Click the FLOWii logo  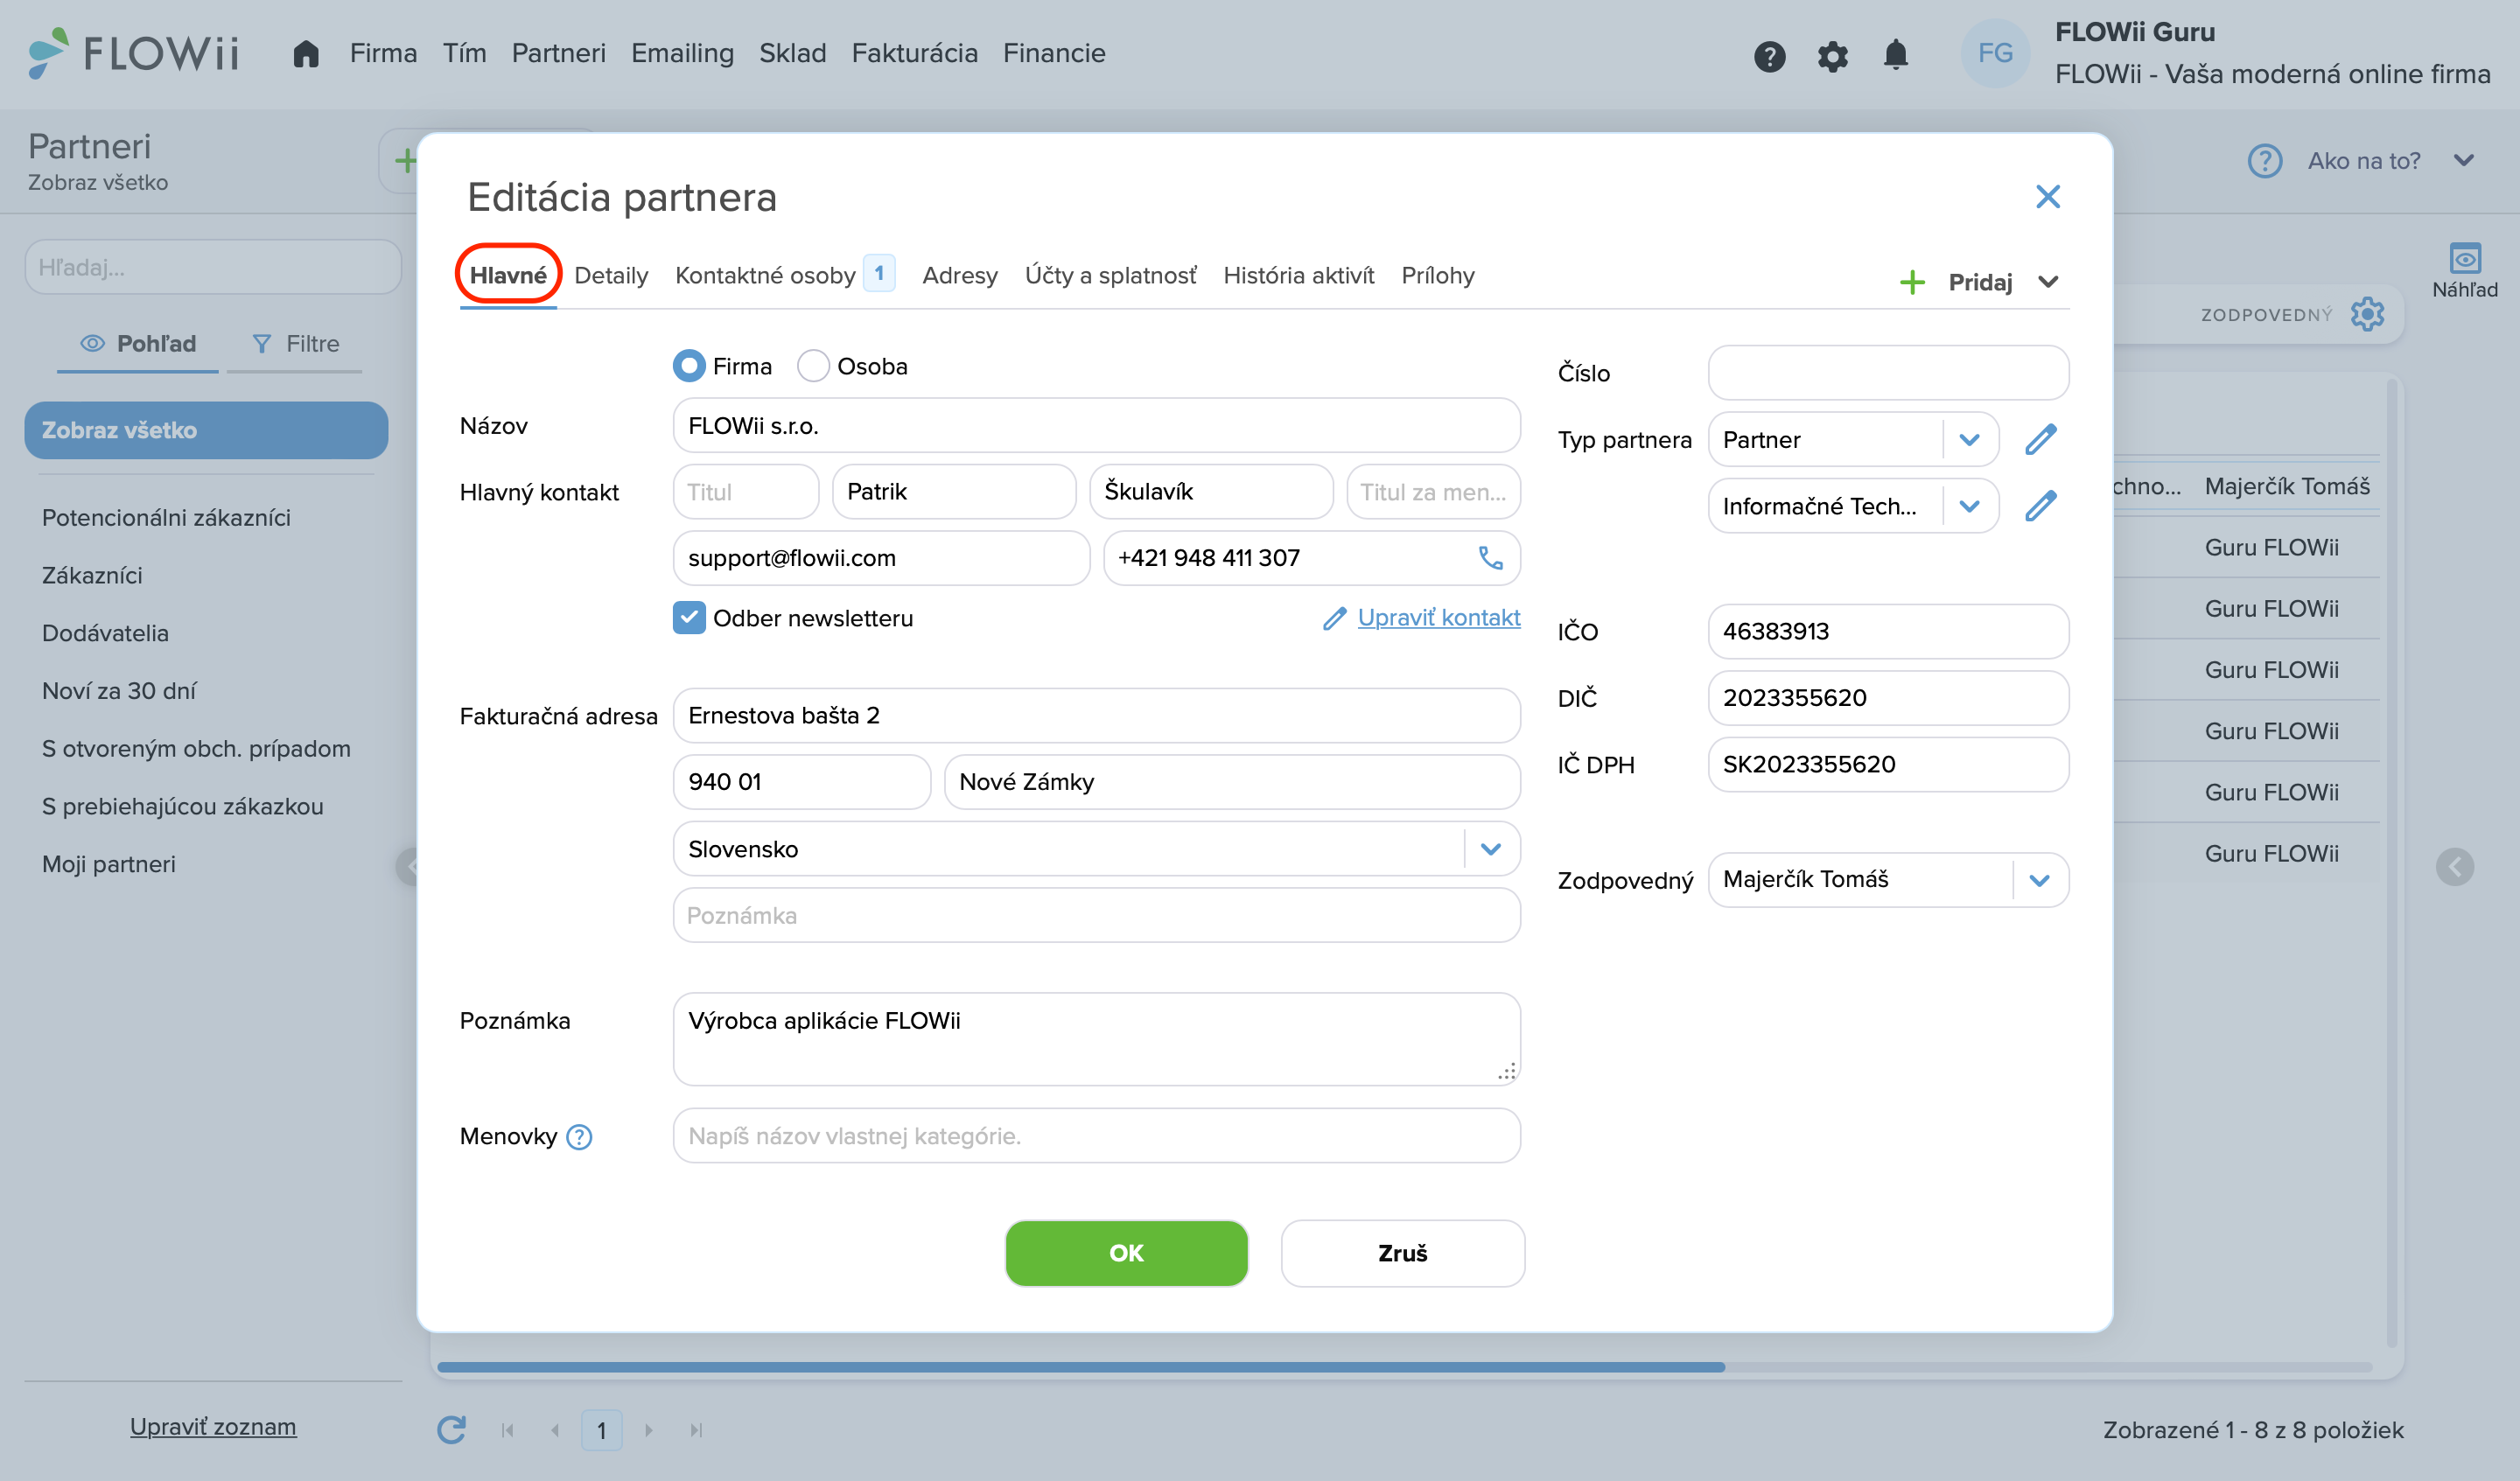134,53
